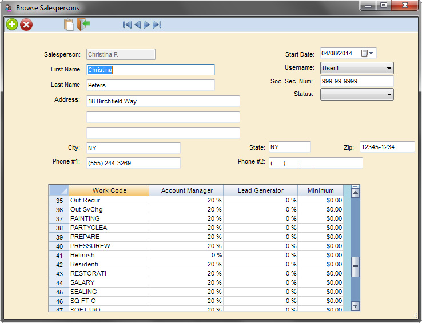The width and height of the screenshot is (422, 323).
Task: Click the PARTYCLEA work code cell
Action: point(109,228)
